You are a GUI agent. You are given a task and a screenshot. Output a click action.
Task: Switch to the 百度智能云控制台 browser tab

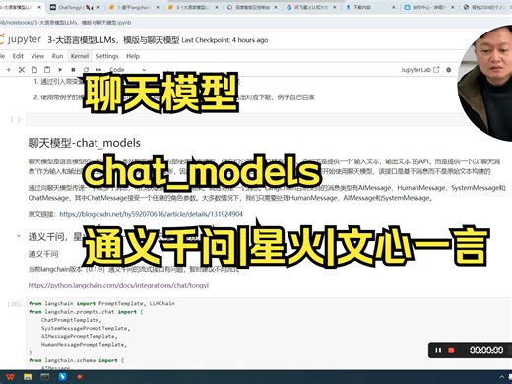(x=252, y=7)
